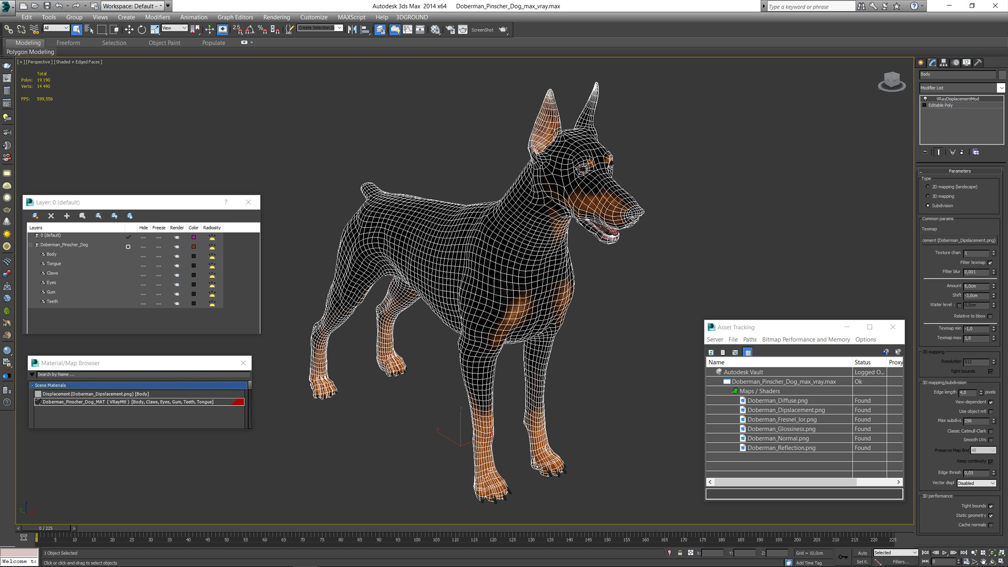Click Delete layer X icon in Layer dialog
1008x567 pixels.
51,216
